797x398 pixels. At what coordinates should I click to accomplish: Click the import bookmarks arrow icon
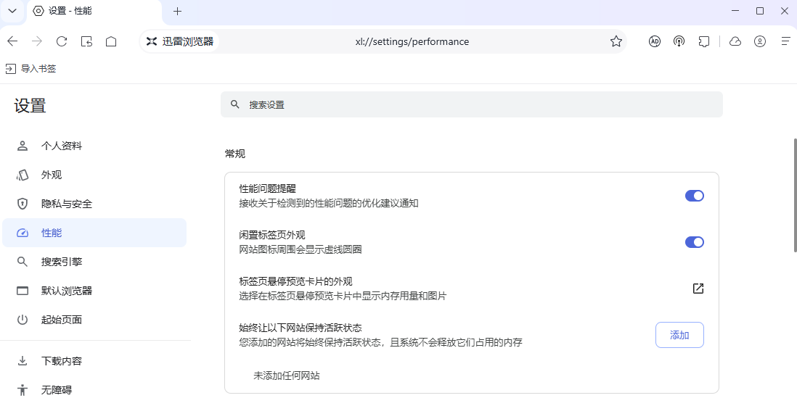10,69
